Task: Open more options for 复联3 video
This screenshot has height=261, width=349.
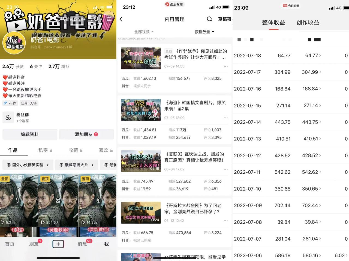Action: (225, 169)
